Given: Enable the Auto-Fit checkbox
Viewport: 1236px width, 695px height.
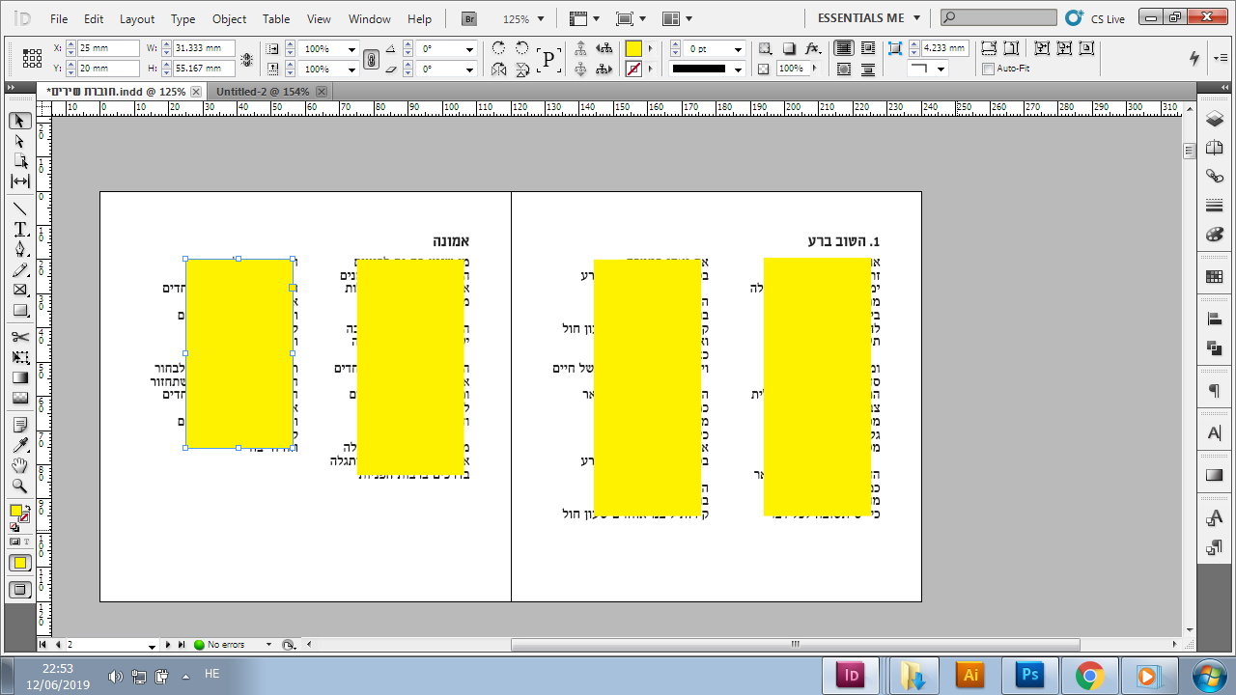Looking at the screenshot, I should pyautogui.click(x=988, y=69).
